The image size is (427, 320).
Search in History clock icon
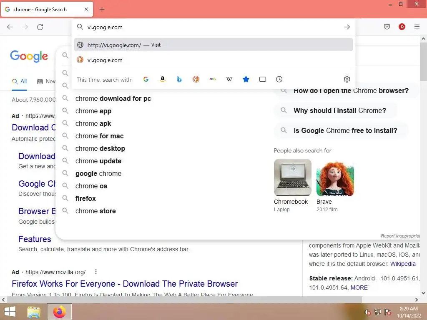pyautogui.click(x=279, y=79)
